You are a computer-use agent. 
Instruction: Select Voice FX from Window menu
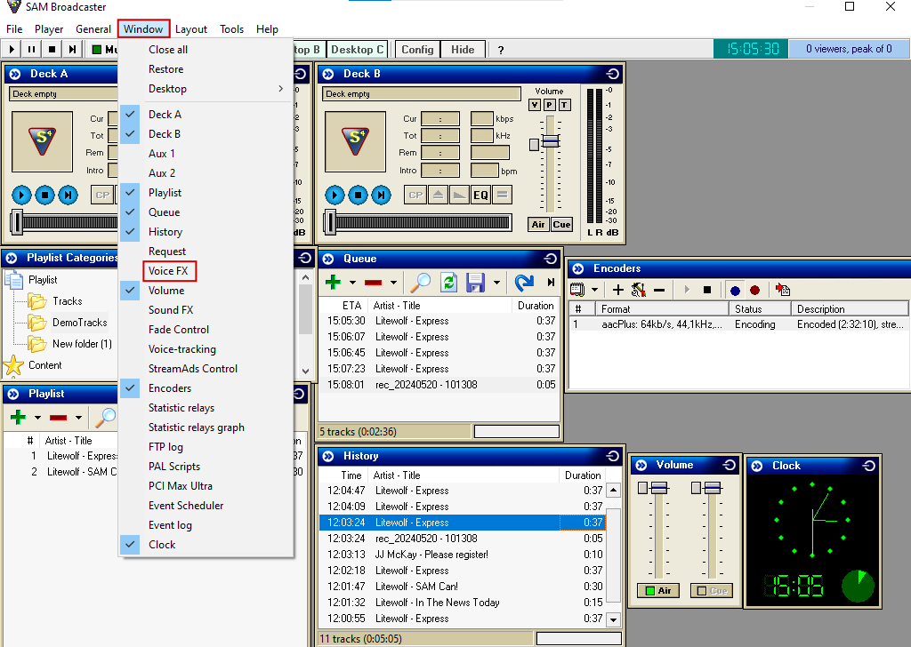(168, 271)
